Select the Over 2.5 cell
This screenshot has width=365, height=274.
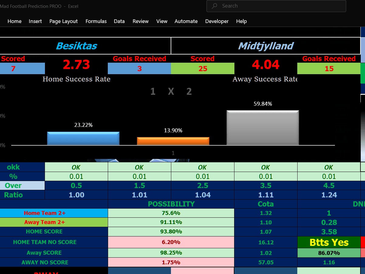pyautogui.click(x=203, y=186)
